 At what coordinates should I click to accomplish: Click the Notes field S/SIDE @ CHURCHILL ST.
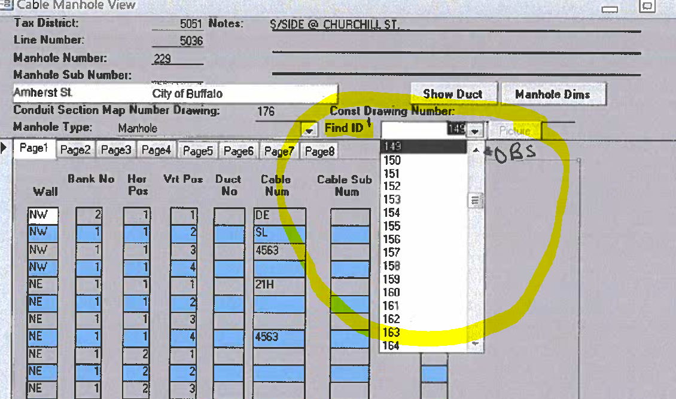click(x=455, y=24)
